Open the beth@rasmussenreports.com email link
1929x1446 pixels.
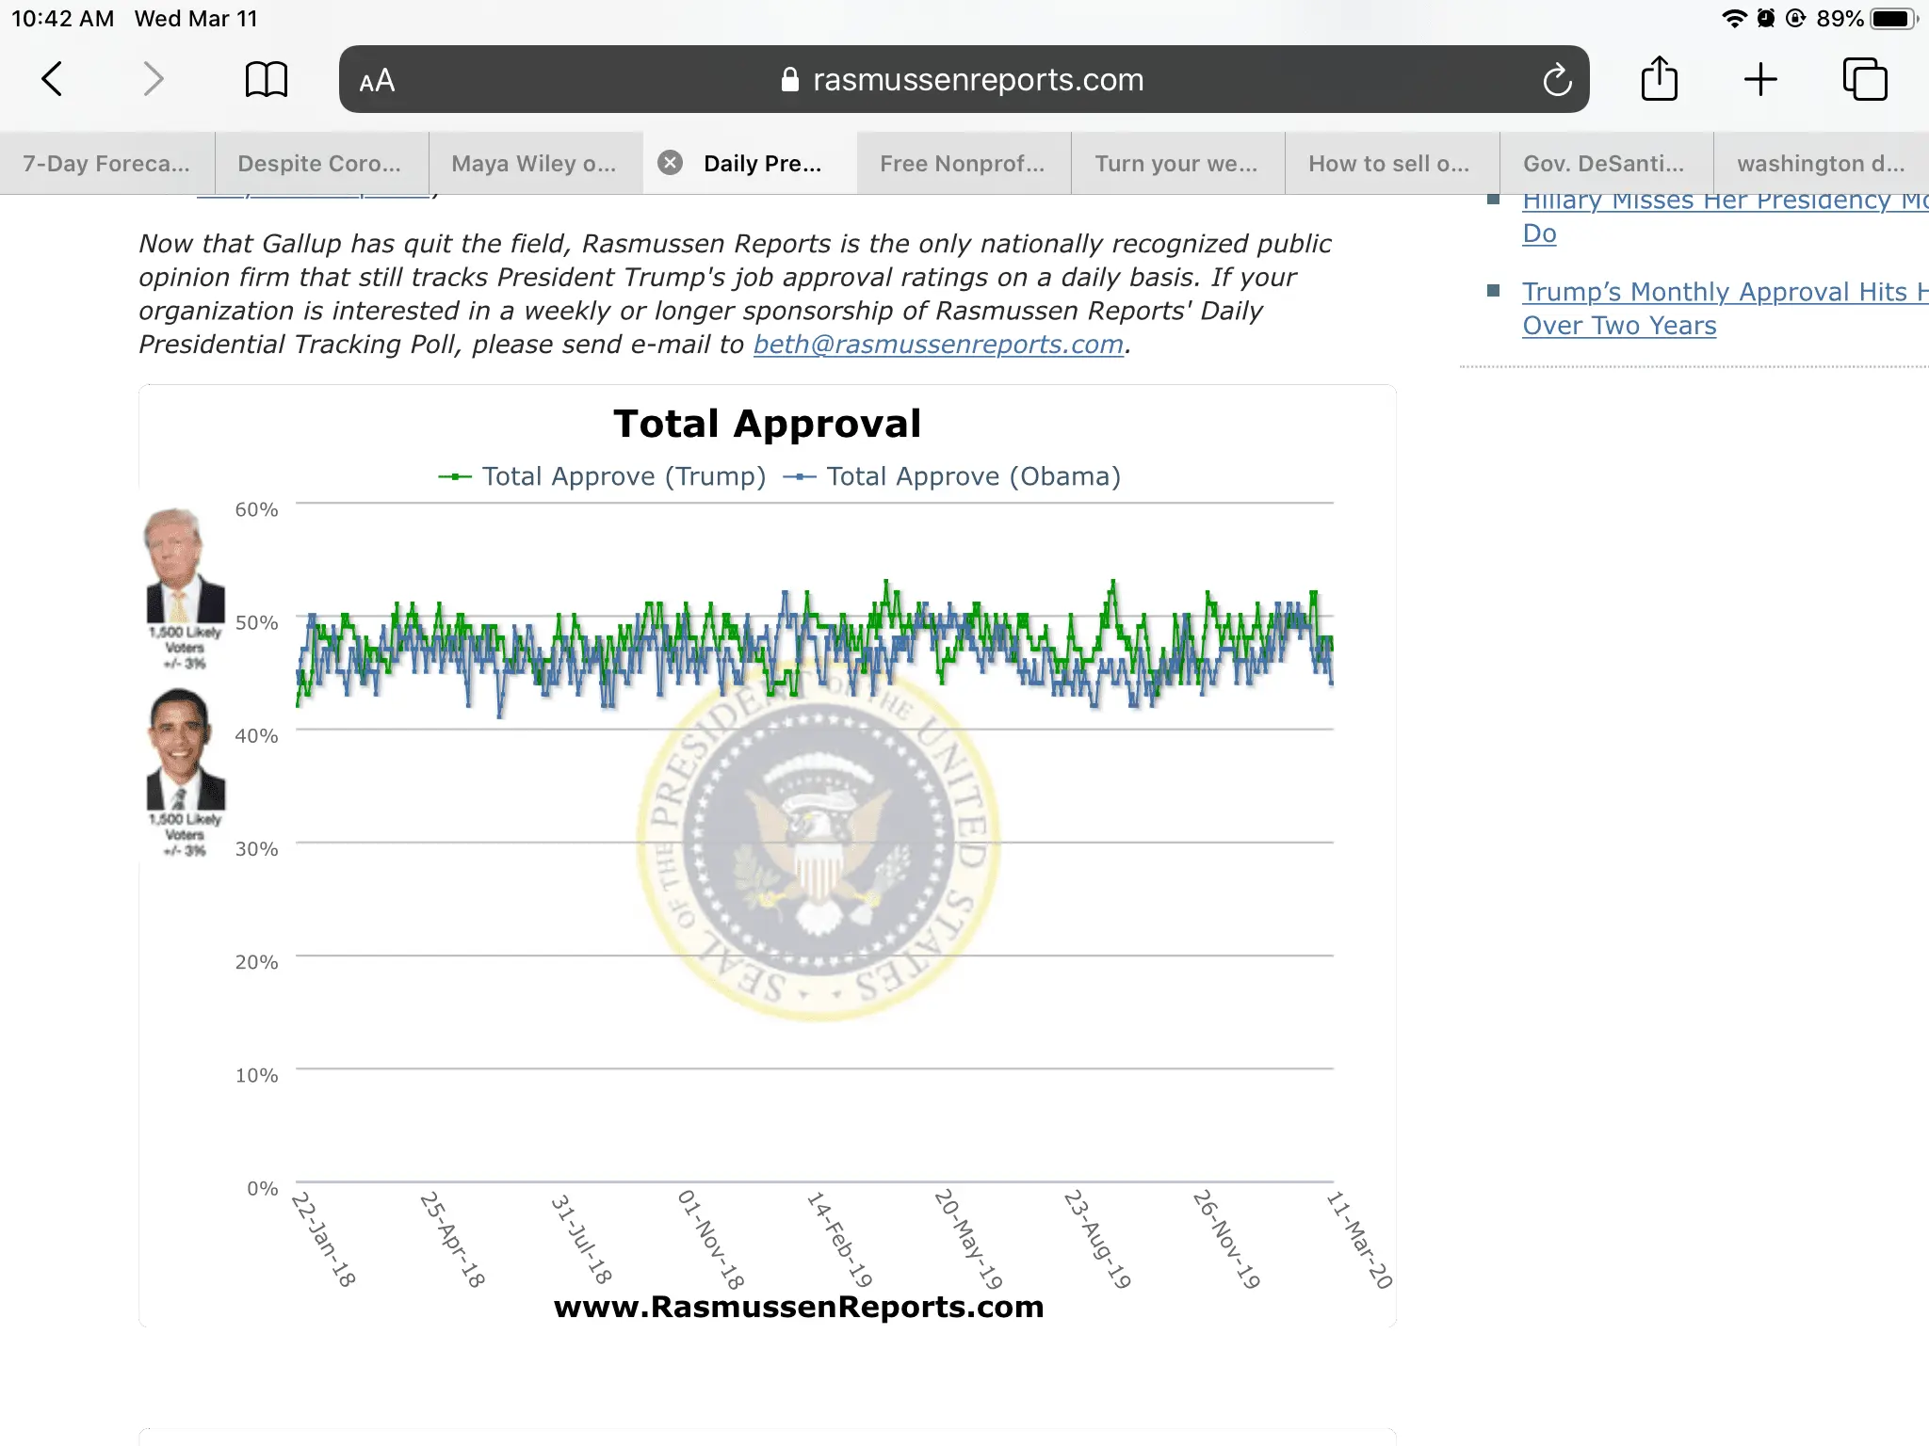[x=938, y=345]
